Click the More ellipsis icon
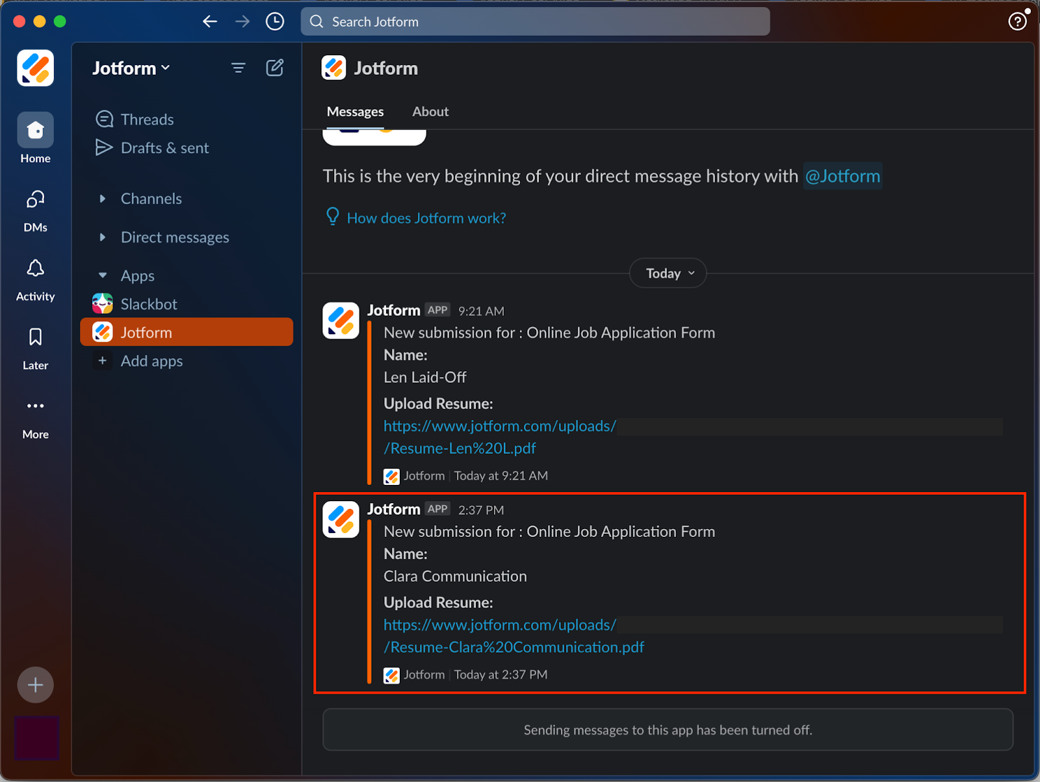1040x782 pixels. (35, 406)
